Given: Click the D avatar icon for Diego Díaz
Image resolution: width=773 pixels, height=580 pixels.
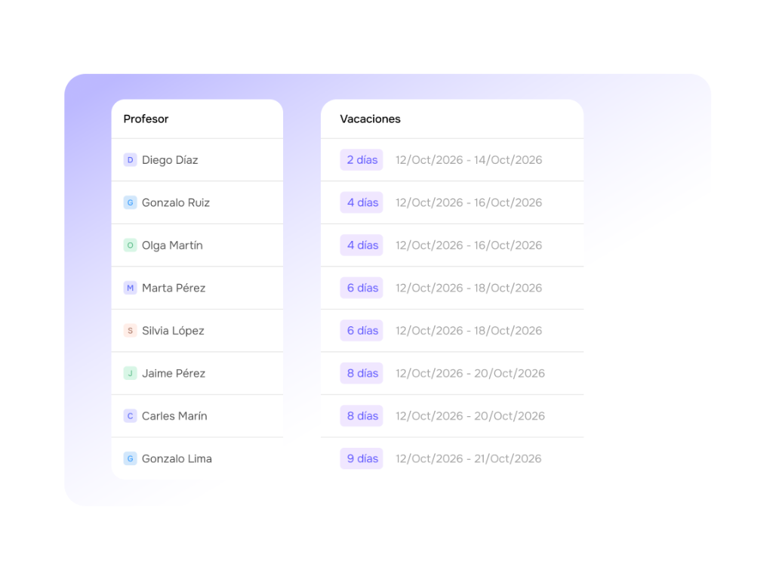Looking at the screenshot, I should 130,160.
